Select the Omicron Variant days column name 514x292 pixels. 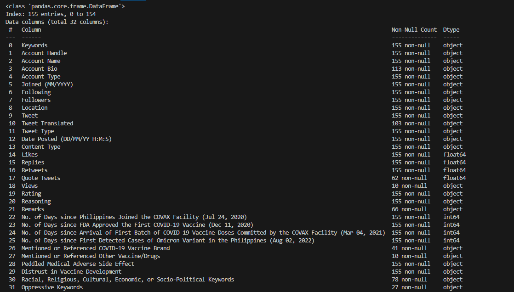point(168,241)
